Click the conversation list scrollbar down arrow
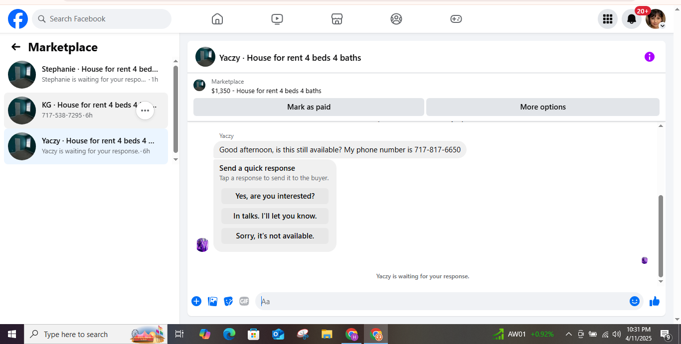This screenshot has width=681, height=344. 175,159
